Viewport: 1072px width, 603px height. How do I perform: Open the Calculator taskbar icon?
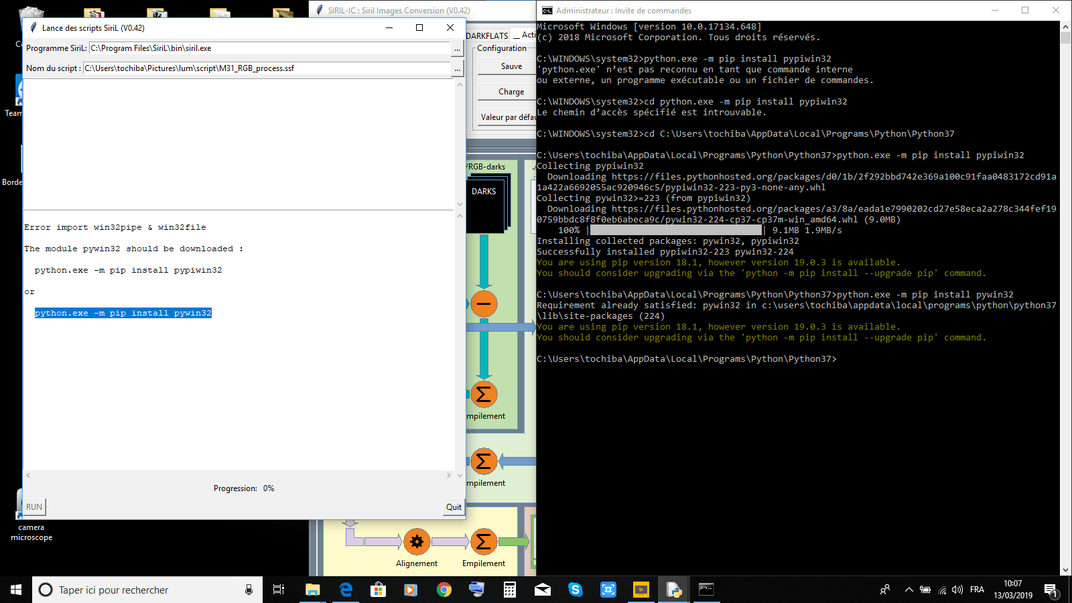510,590
